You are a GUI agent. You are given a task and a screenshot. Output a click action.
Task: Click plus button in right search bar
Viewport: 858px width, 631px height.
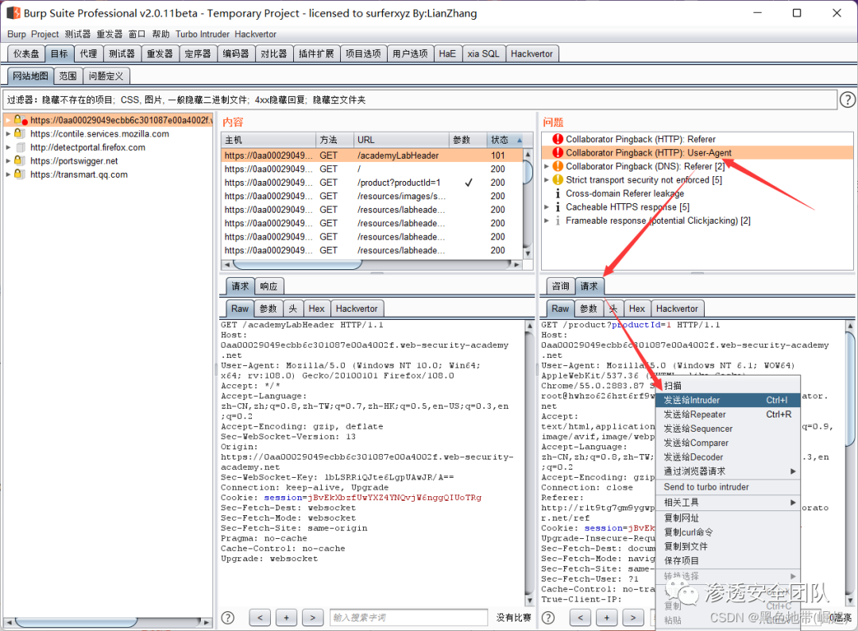(606, 618)
